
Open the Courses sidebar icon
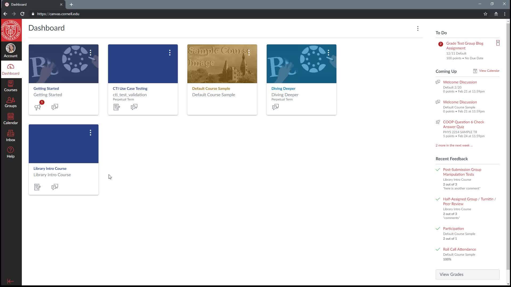tap(10, 86)
